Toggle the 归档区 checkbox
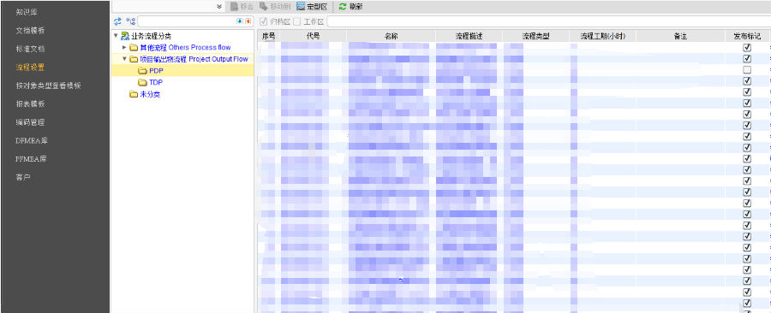This screenshot has width=771, height=313. tap(264, 21)
